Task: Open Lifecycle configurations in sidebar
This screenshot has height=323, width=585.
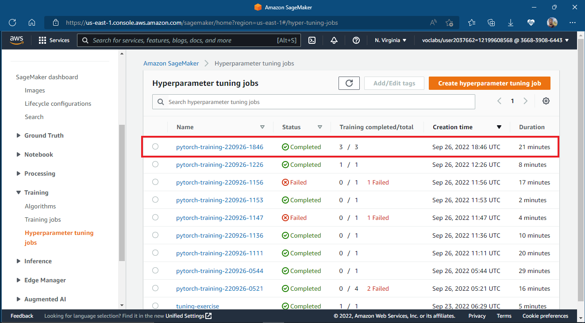Action: (x=58, y=104)
